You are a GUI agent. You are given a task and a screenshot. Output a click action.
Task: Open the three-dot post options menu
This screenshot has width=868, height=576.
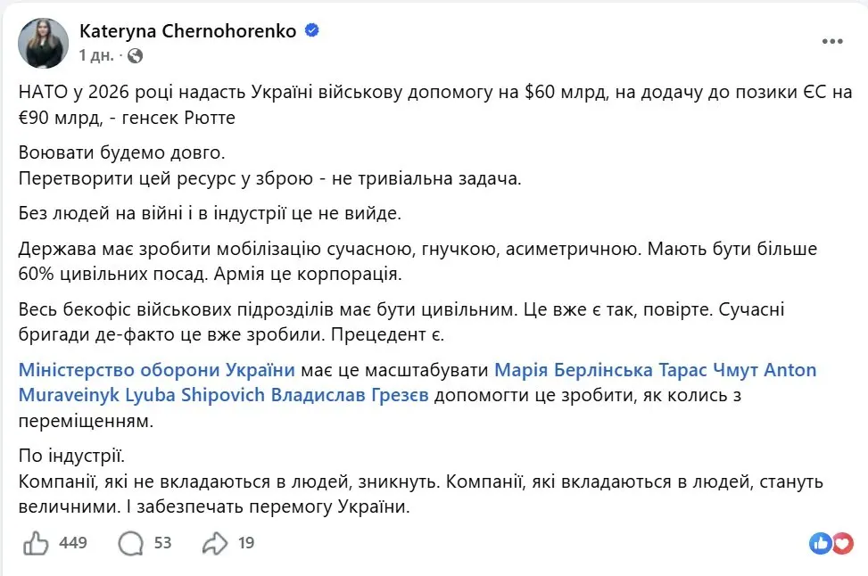(831, 43)
